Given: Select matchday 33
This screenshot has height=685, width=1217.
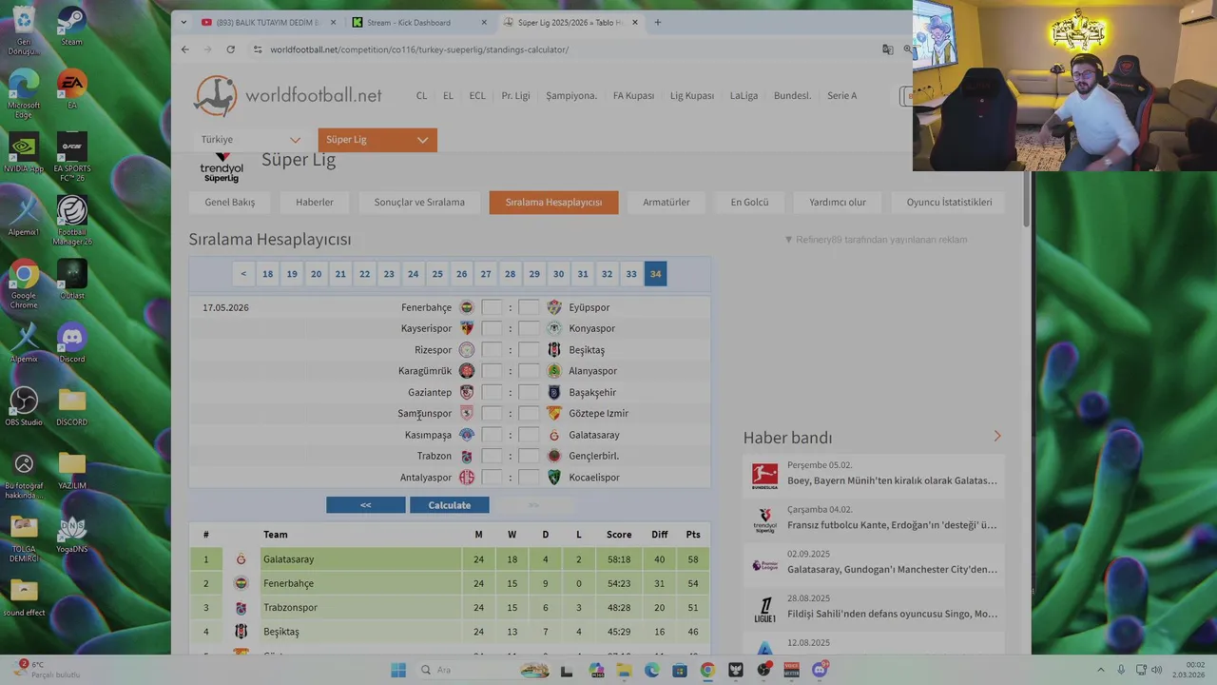Looking at the screenshot, I should pyautogui.click(x=631, y=274).
